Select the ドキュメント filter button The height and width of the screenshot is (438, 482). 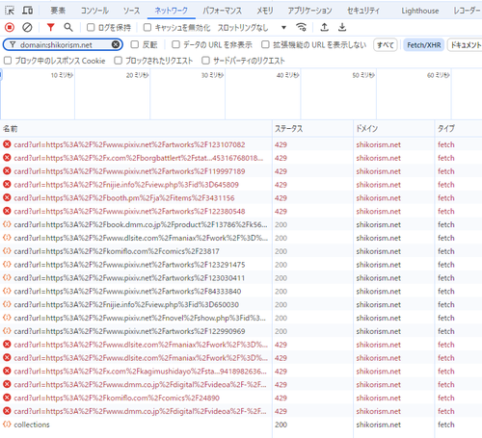point(465,45)
